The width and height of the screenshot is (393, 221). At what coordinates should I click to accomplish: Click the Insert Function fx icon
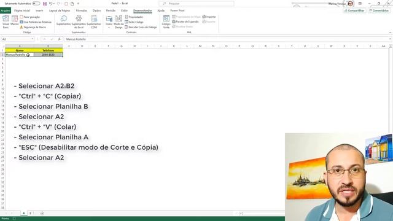click(x=60, y=39)
